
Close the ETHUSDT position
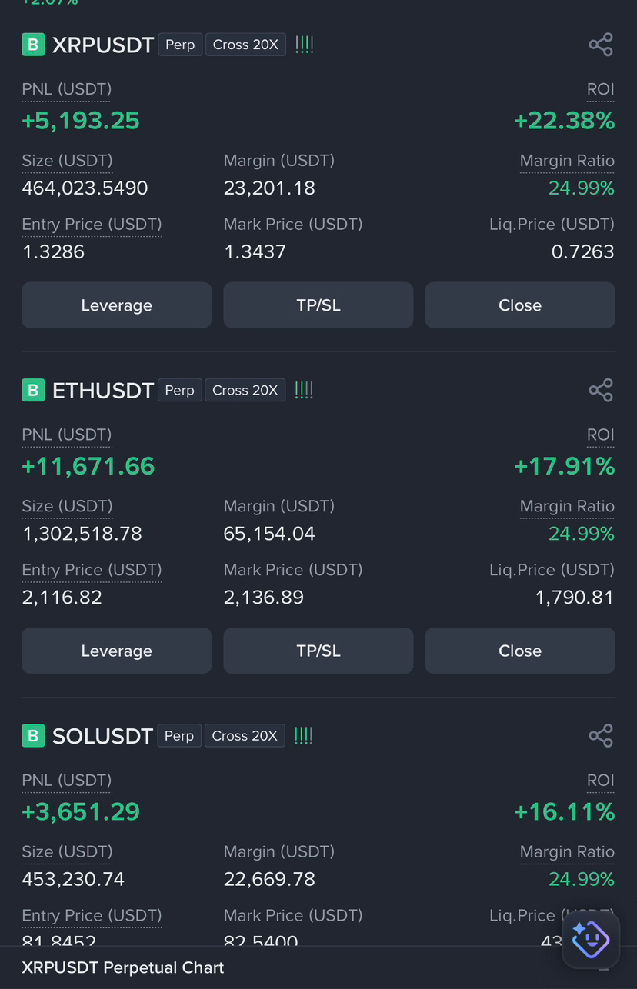point(519,651)
